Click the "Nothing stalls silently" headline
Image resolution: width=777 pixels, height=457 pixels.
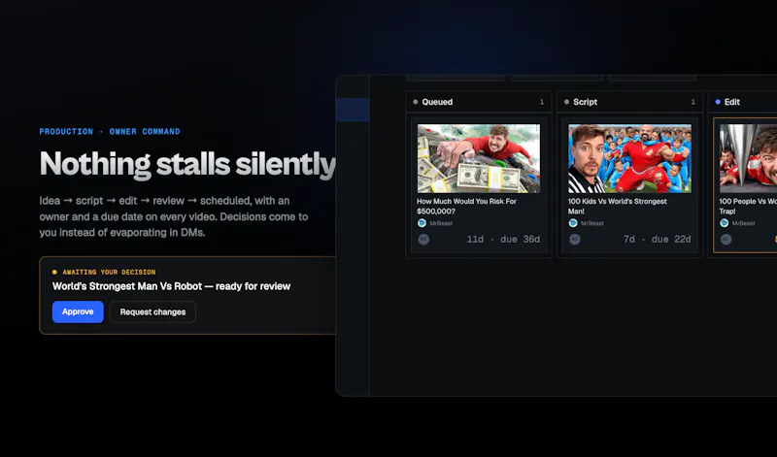pos(187,164)
